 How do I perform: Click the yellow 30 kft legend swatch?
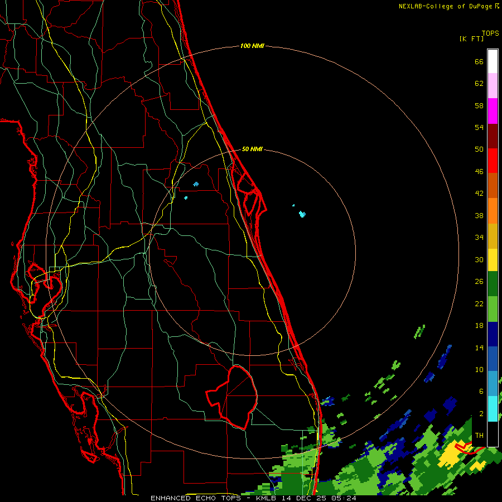[x=493, y=260]
